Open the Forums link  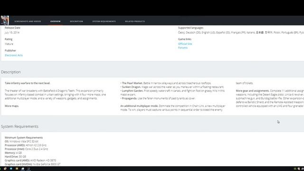[x=183, y=47]
